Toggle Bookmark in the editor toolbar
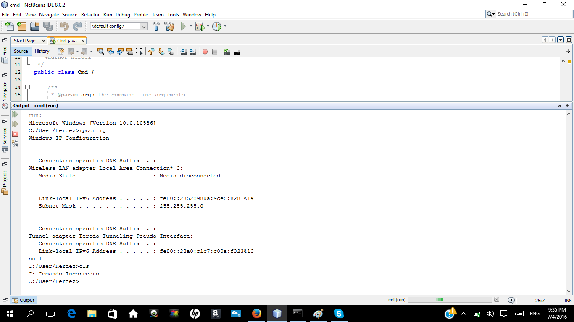 [x=171, y=52]
